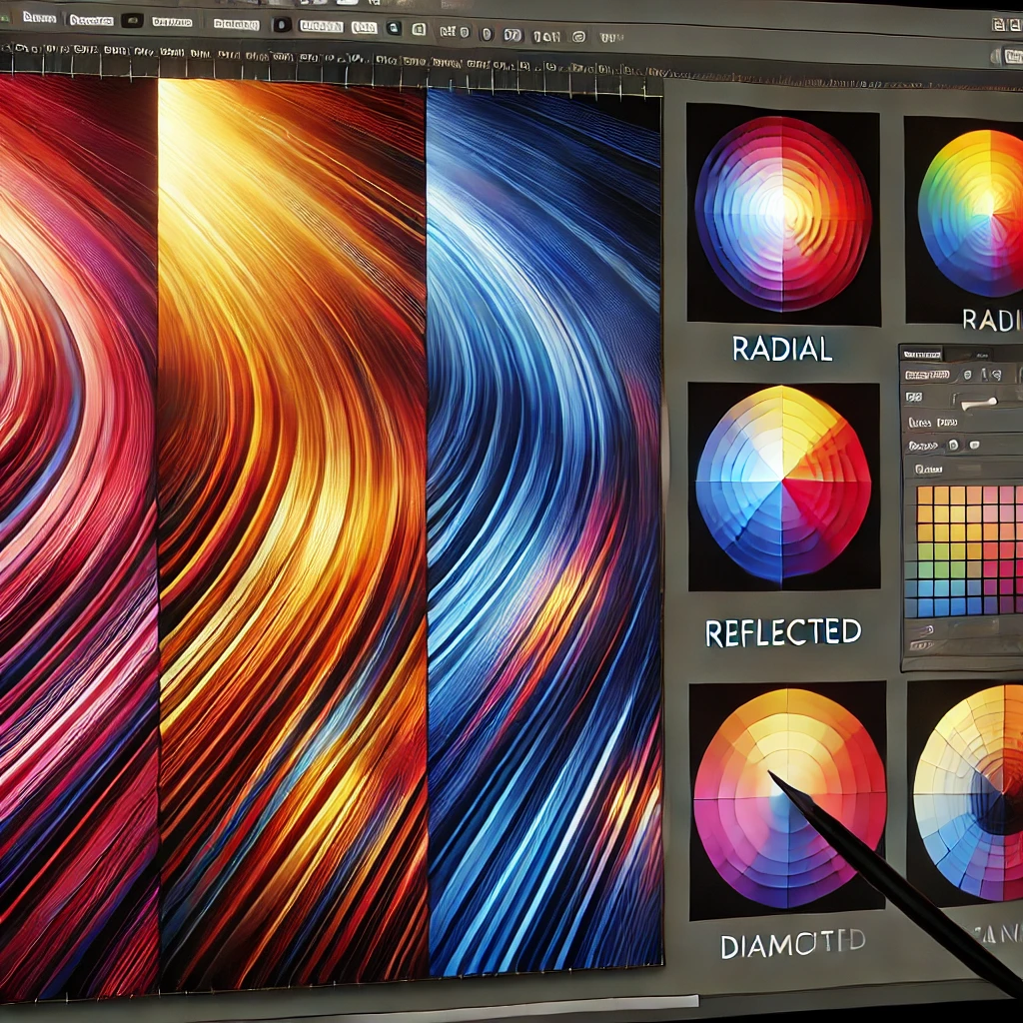Pick the cut-off rainbow wheel thumbnail labeled RADI

coord(964,219)
